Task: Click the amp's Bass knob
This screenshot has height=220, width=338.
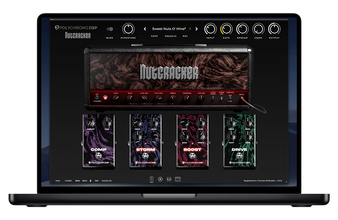Action: coord(130,98)
